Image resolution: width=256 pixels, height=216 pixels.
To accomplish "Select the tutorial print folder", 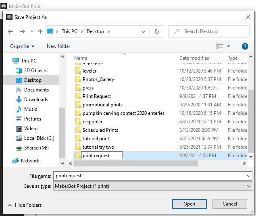I will coord(96,139).
